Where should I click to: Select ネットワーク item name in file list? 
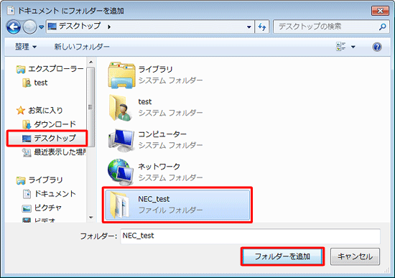point(159,167)
